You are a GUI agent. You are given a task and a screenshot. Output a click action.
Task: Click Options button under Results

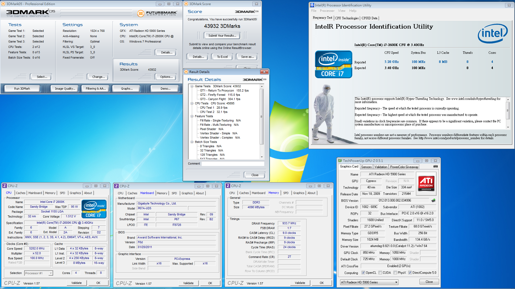click(x=166, y=77)
